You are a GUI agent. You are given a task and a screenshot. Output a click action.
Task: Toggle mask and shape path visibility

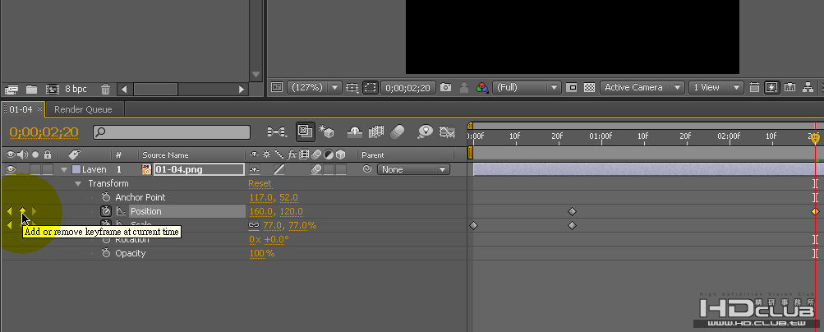(370, 88)
